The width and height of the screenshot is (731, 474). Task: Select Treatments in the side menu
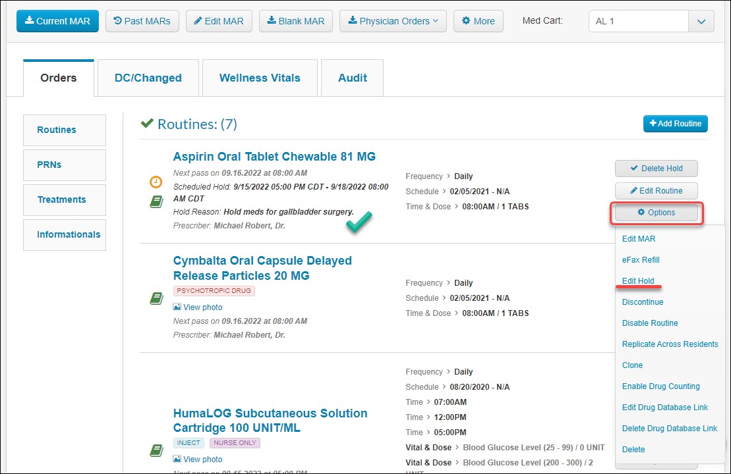[x=65, y=199]
